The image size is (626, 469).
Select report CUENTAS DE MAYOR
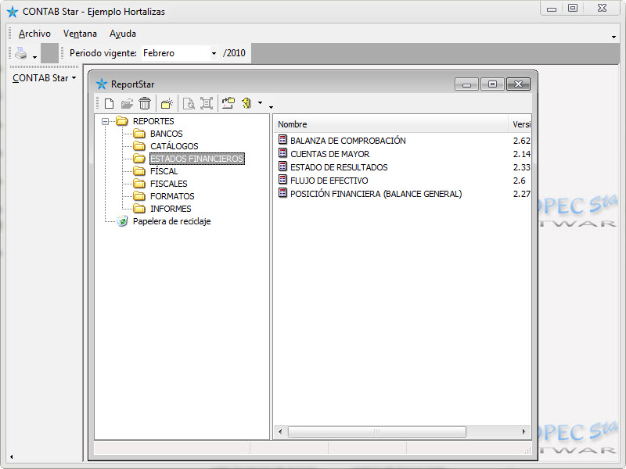tap(329, 154)
